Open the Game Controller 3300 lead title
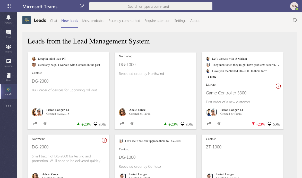This screenshot has height=178, width=302. 226,93
